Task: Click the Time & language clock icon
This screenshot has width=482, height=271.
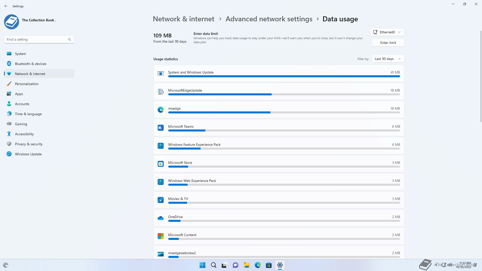Action: pyautogui.click(x=9, y=114)
